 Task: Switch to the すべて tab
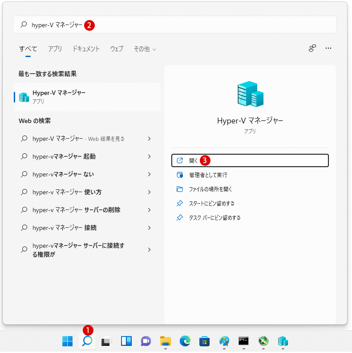pyautogui.click(x=28, y=49)
